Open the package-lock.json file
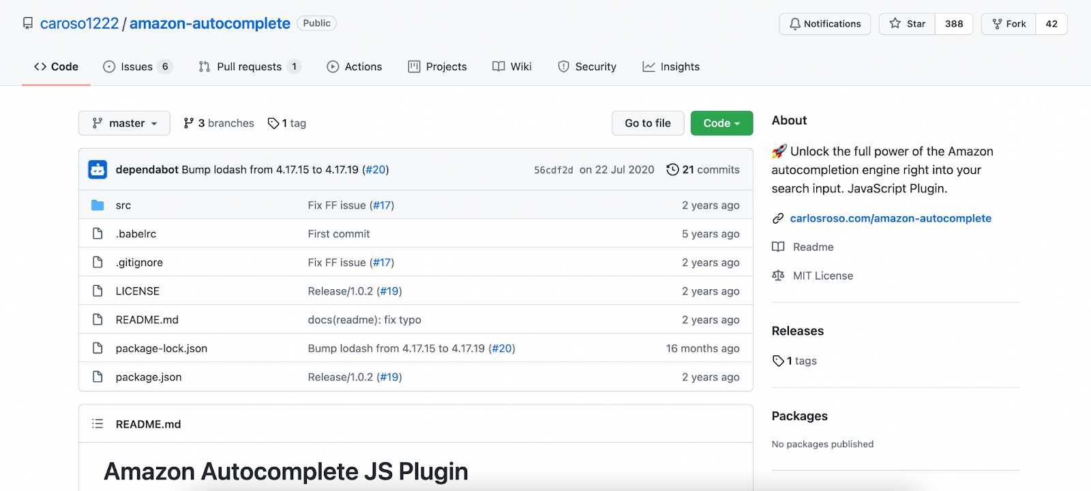The width and height of the screenshot is (1091, 491). [162, 348]
